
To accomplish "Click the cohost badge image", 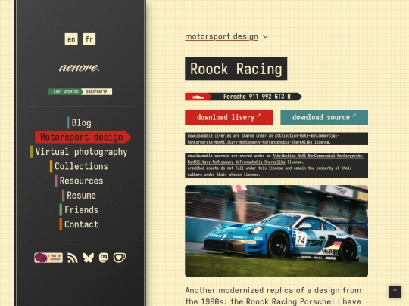I will [x=48, y=258].
